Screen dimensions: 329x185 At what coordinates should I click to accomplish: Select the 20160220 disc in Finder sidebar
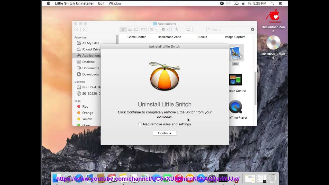[88, 94]
